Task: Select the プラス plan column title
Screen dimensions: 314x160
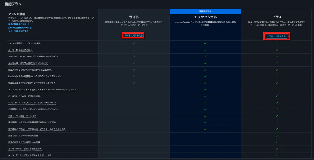Action: [x=277, y=17]
